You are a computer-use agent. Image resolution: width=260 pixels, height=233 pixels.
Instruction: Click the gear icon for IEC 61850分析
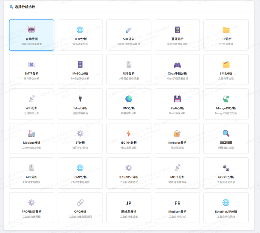[x=129, y=168]
